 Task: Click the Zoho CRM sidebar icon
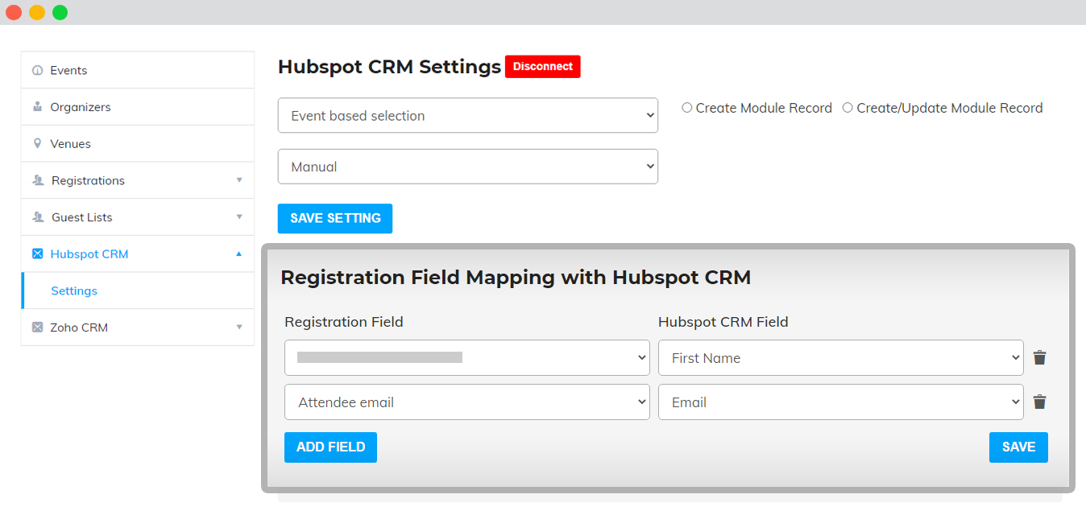37,328
